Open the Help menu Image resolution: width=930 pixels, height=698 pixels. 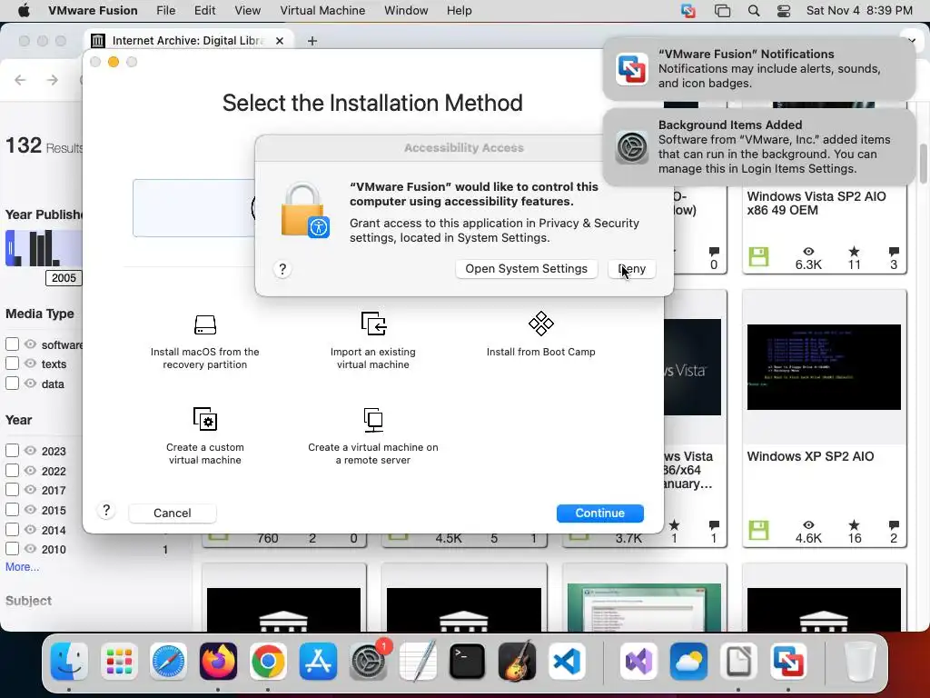coord(459,11)
